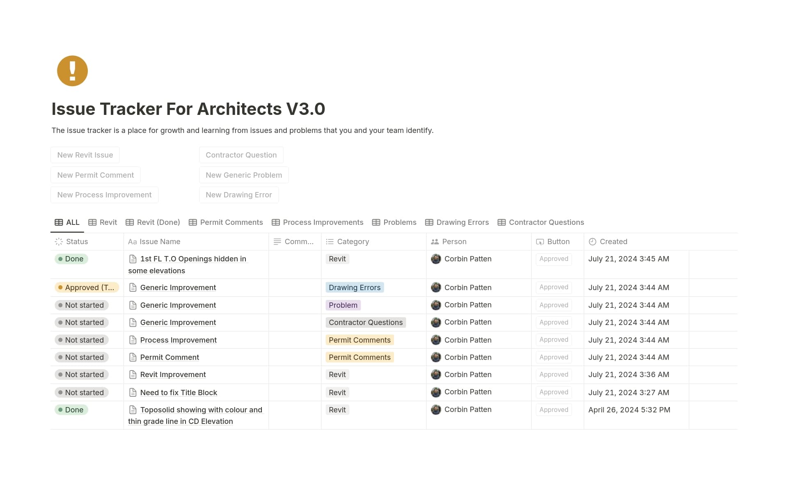Open the Not started status for Revit Improvement
This screenshot has height=492, width=788.
[x=81, y=374]
